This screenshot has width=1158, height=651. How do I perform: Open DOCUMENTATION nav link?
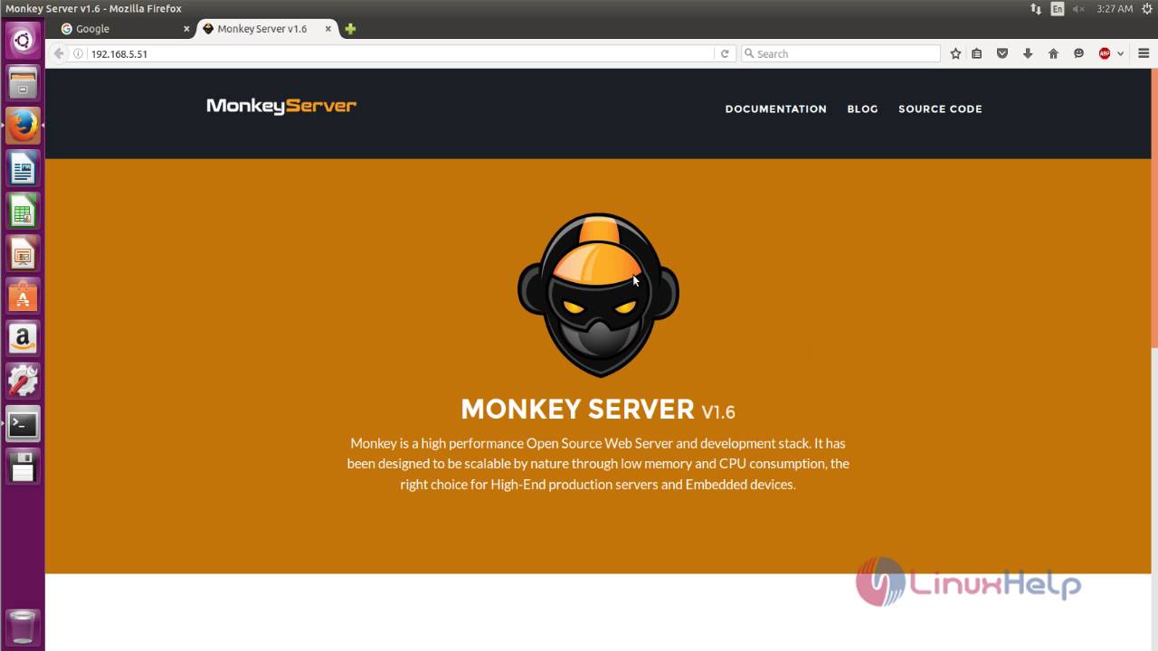(x=775, y=108)
